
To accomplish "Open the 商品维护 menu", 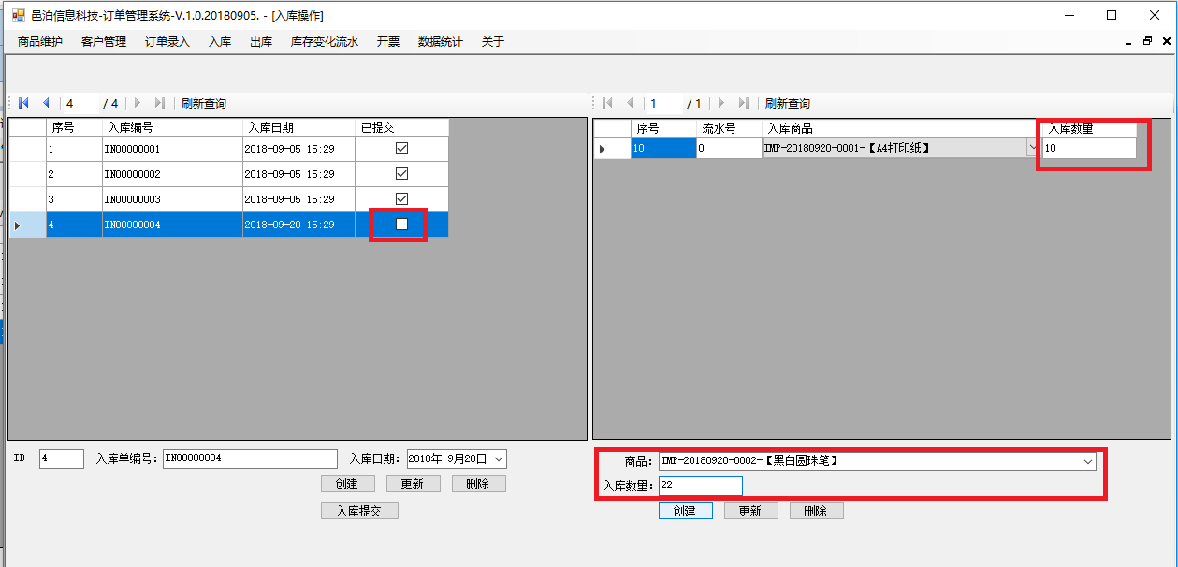I will coord(40,41).
